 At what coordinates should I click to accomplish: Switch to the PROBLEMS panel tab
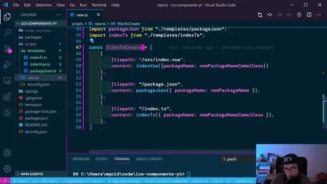81,159
